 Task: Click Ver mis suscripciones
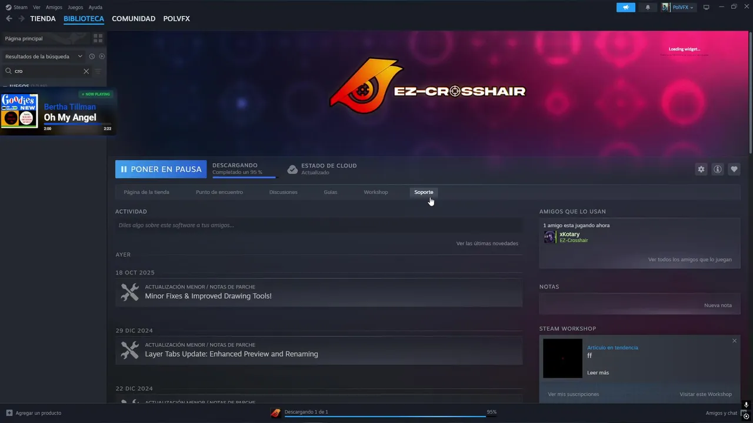574,394
